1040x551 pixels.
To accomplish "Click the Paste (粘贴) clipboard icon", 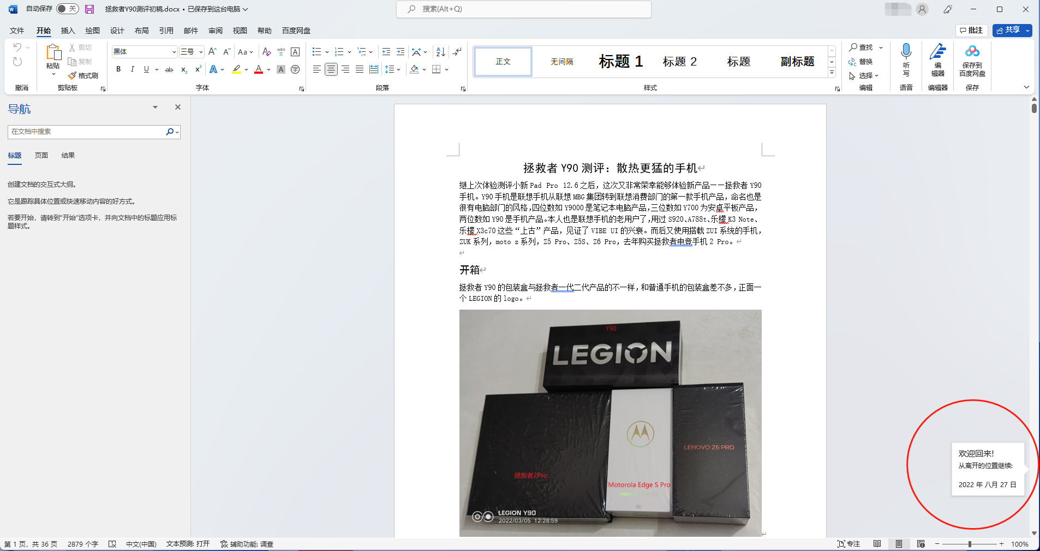I will click(53, 52).
